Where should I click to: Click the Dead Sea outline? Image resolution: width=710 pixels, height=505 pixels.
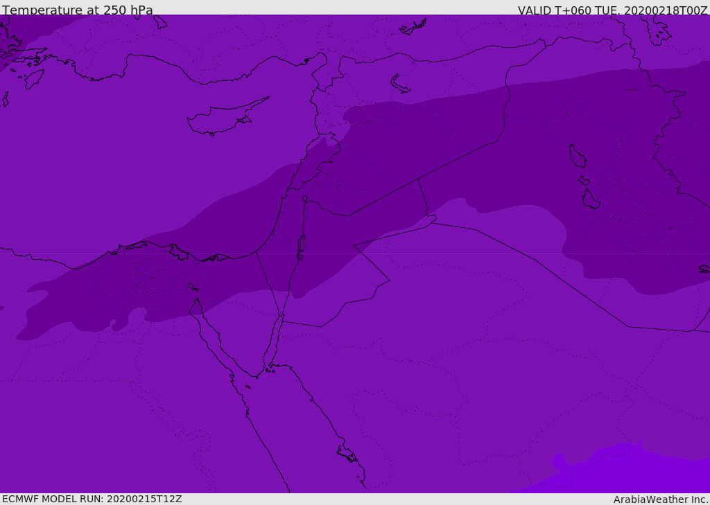point(301,245)
